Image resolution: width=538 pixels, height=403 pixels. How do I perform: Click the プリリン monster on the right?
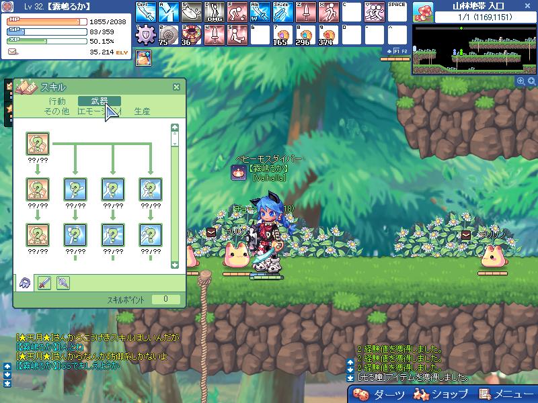point(493,257)
